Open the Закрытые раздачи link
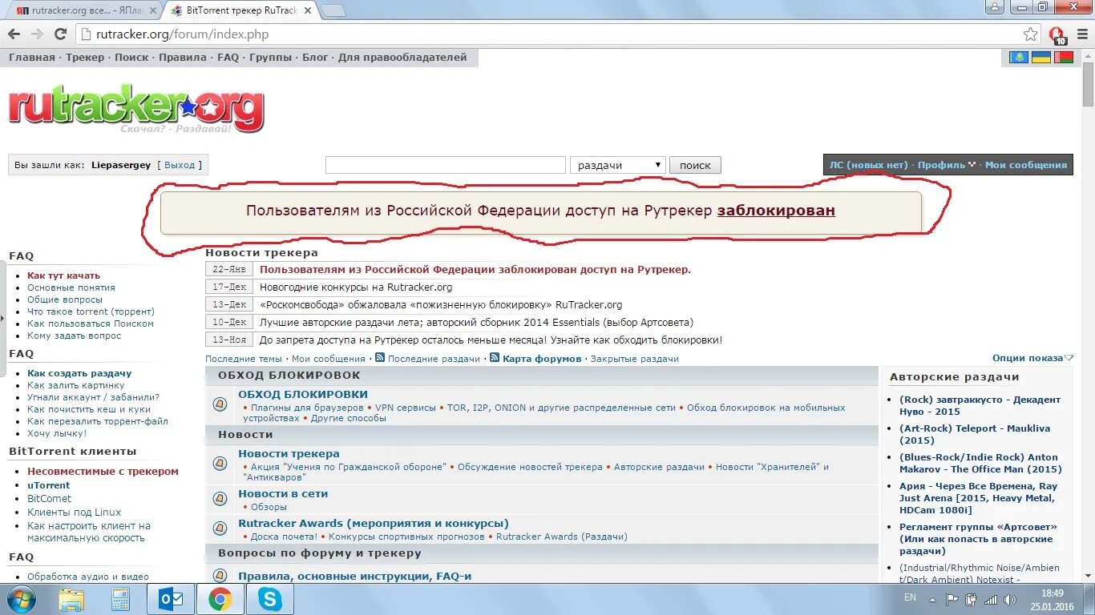Image resolution: width=1095 pixels, height=615 pixels. 635,359
